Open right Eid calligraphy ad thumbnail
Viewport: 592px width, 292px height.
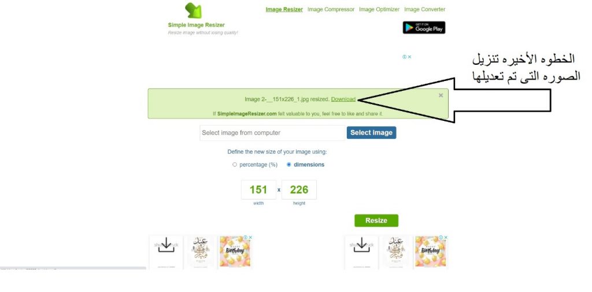click(395, 251)
